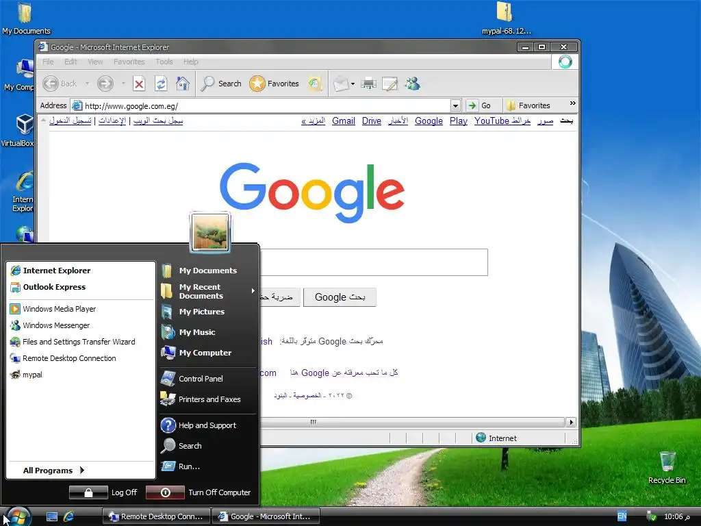Refresh the page using the Refresh icon

[161, 84]
